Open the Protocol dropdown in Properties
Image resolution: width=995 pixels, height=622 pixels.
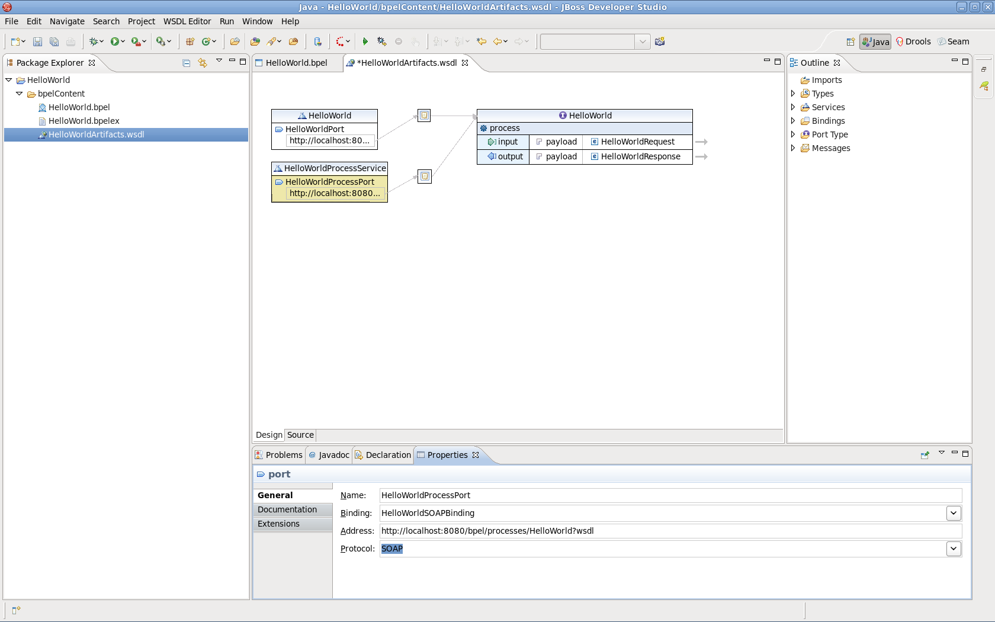954,549
